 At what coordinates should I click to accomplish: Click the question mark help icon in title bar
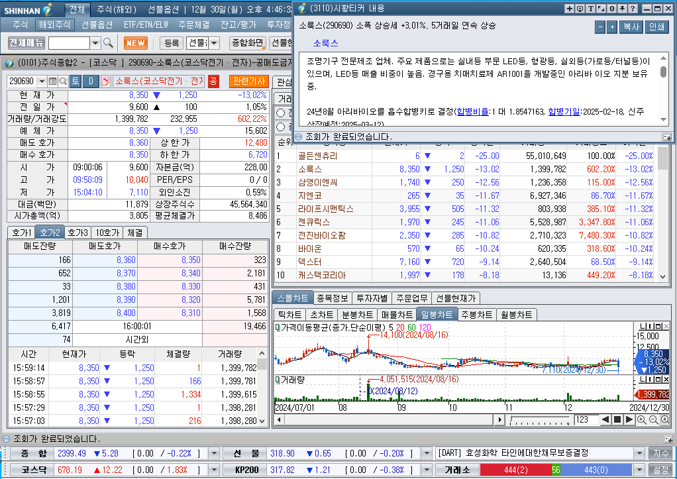pos(633,8)
